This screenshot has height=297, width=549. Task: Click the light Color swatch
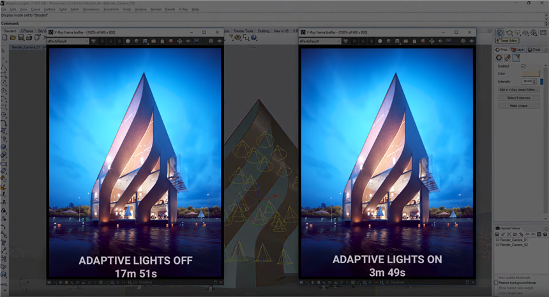click(530, 73)
